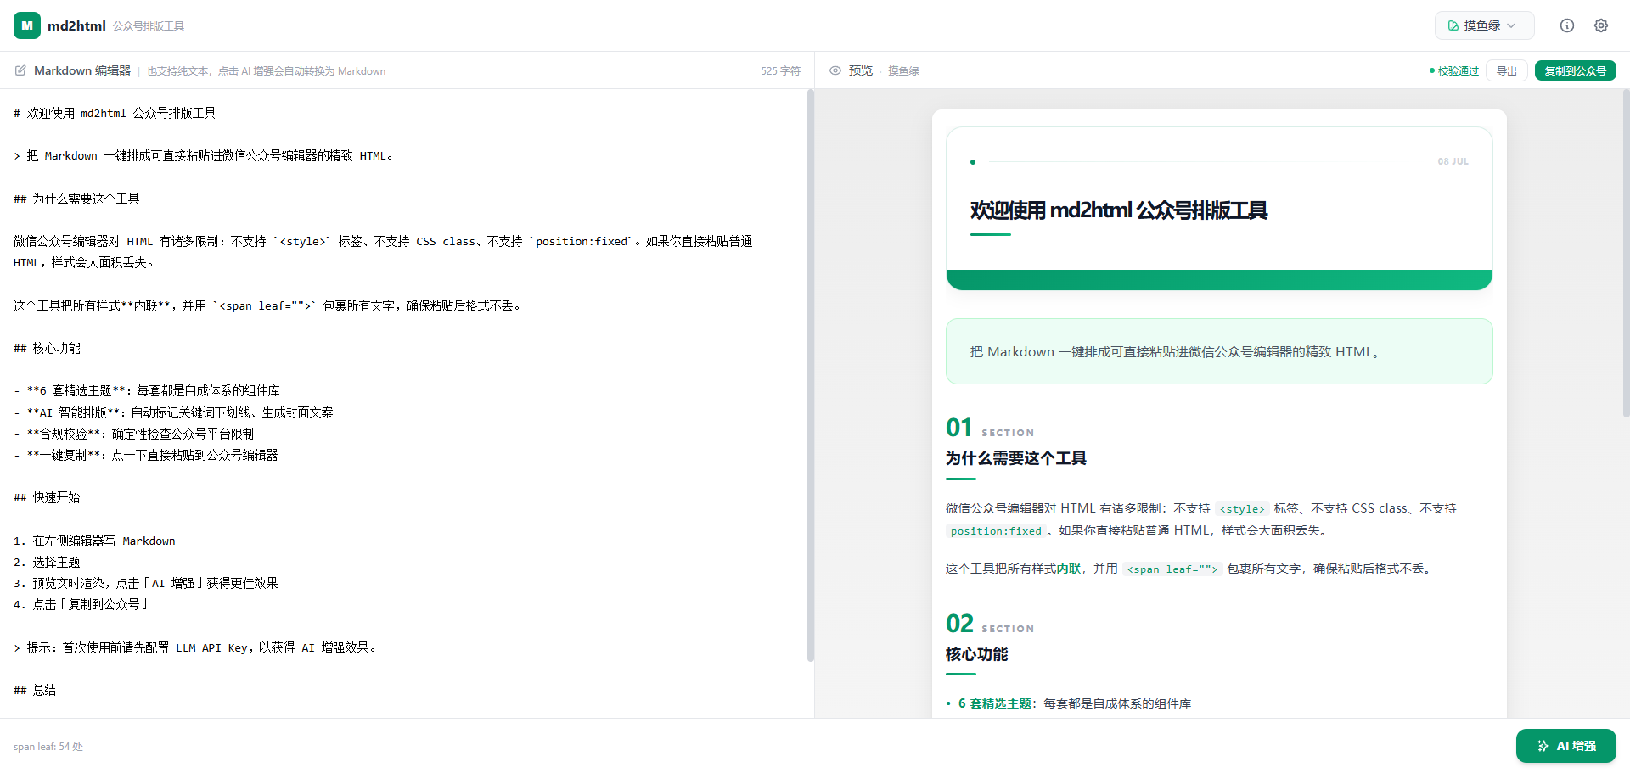Click editor heading ## 为什么需要这个工具
Screen dimensions: 1630x773
pos(76,199)
